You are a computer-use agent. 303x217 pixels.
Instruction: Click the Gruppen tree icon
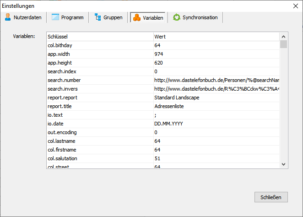coord(97,17)
